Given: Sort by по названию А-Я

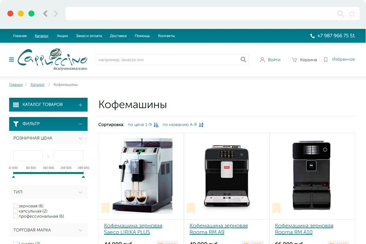Looking at the screenshot, I should click(179, 125).
